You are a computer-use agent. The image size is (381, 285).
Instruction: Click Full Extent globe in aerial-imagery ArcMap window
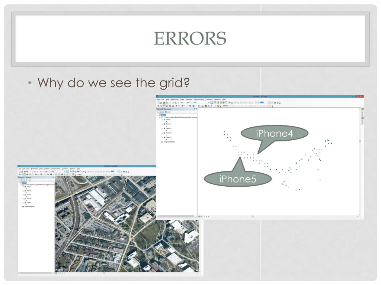tap(27, 174)
